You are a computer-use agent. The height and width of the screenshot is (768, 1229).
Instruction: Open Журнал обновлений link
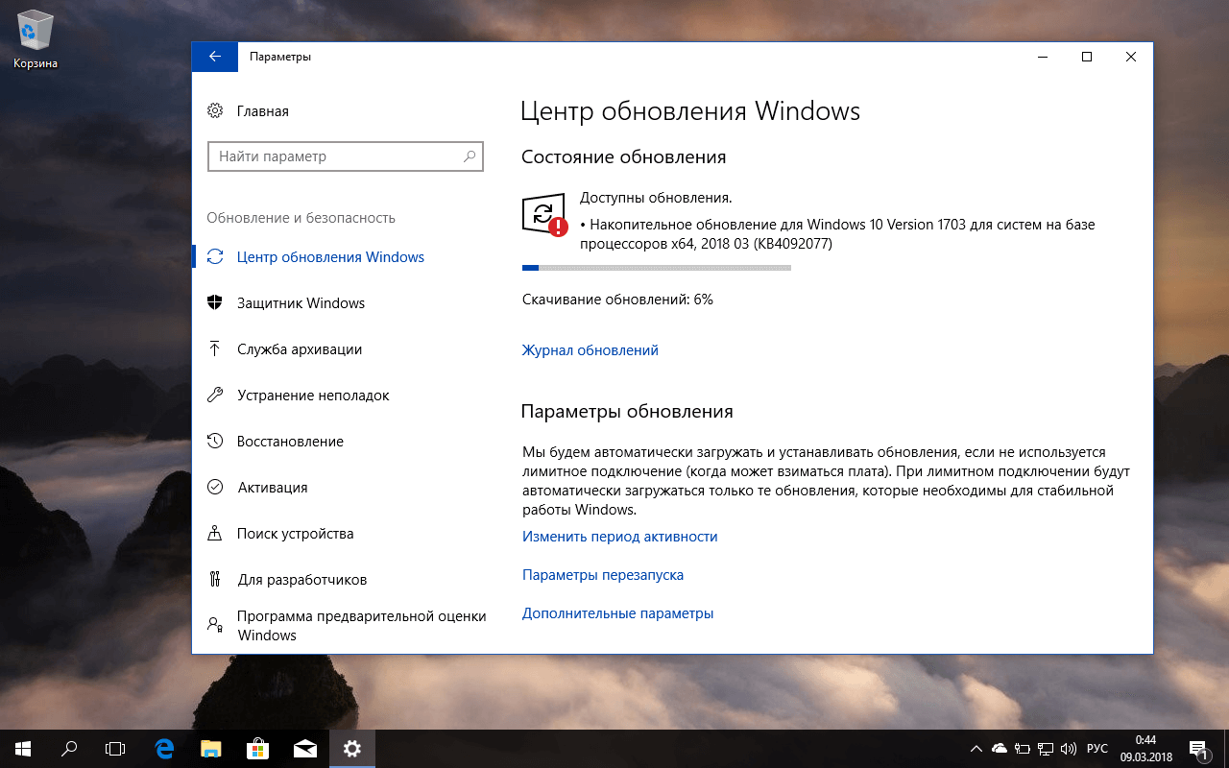pos(590,349)
